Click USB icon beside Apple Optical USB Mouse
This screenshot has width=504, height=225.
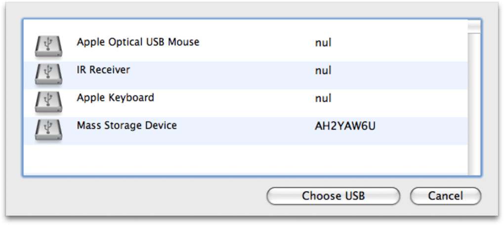(x=48, y=46)
